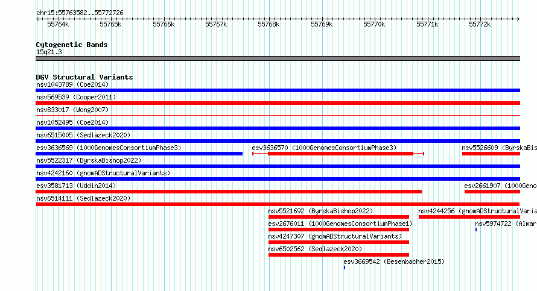Select the red bar under nsv569539
The image size is (537, 291).
278,103
